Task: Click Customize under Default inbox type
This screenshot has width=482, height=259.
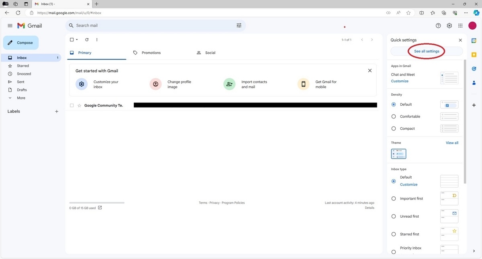Action: pos(408,185)
